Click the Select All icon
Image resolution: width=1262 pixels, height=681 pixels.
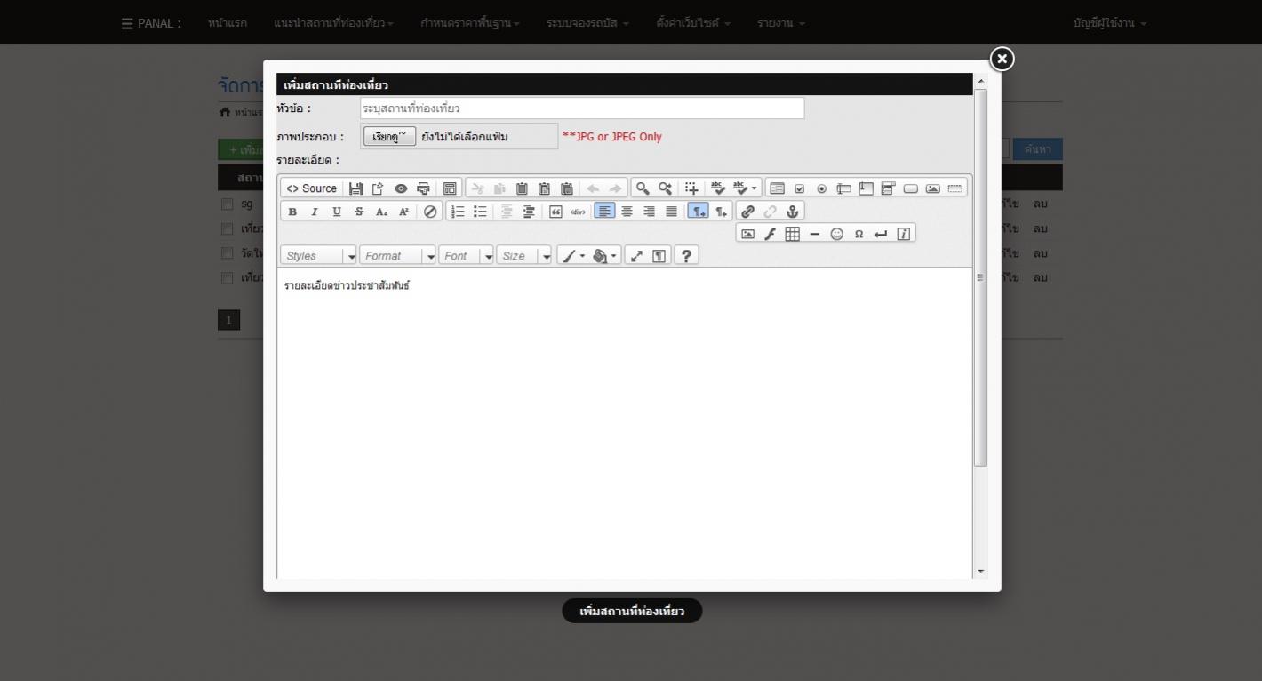tap(691, 188)
